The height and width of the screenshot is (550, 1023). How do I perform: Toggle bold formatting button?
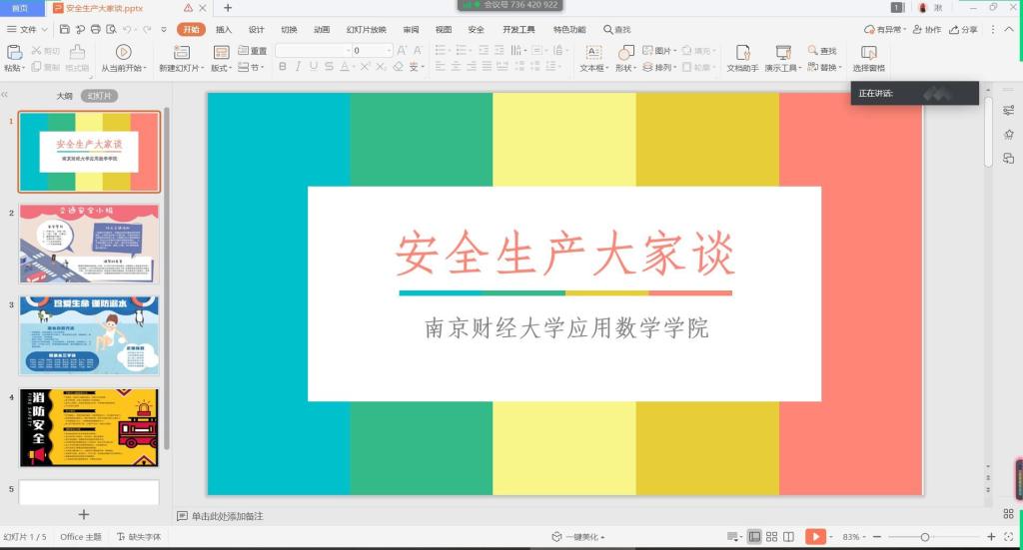[283, 67]
